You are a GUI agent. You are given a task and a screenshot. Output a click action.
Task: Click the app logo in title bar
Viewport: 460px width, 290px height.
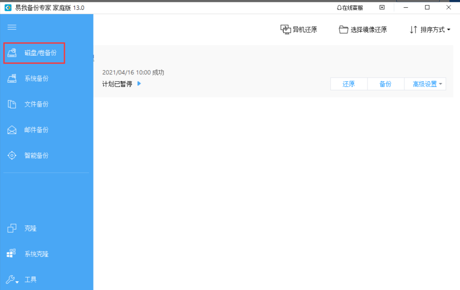pos(8,8)
